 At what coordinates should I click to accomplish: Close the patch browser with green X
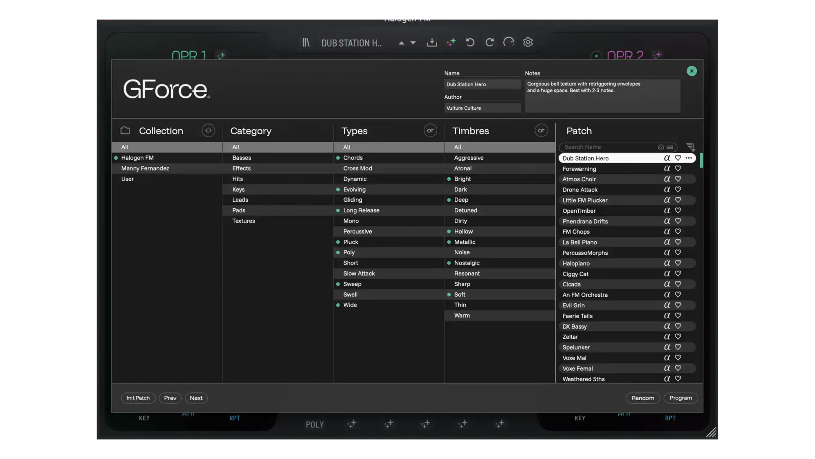pyautogui.click(x=692, y=71)
